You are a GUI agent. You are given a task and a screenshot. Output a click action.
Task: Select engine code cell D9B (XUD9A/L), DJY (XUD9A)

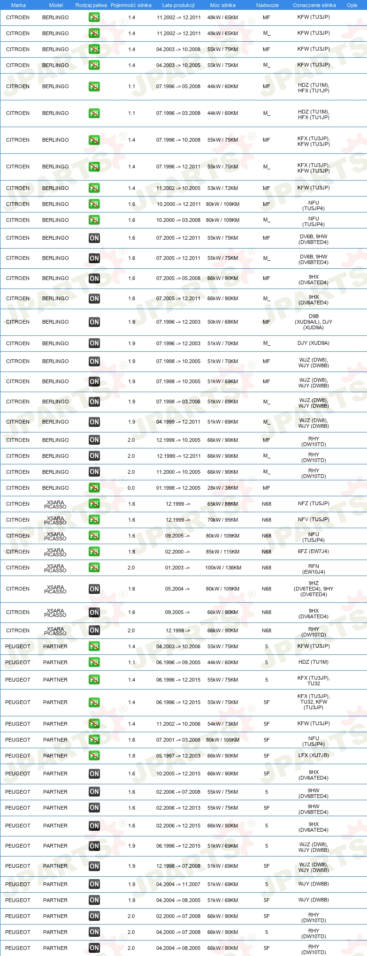[314, 322]
